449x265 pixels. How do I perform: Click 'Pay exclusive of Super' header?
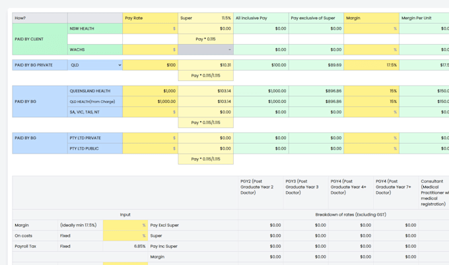316,18
